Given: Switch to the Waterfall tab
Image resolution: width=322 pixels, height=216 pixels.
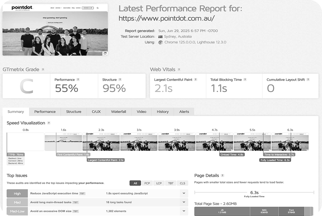Looking at the screenshot, I should pyautogui.click(x=118, y=112).
